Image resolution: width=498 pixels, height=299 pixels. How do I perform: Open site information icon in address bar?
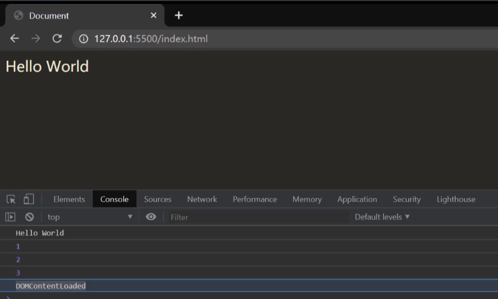pos(84,39)
